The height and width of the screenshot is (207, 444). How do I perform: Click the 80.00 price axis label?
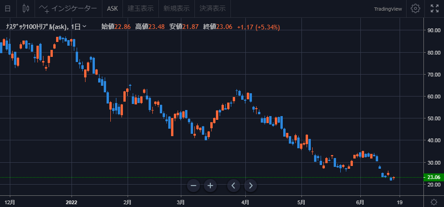click(x=434, y=53)
